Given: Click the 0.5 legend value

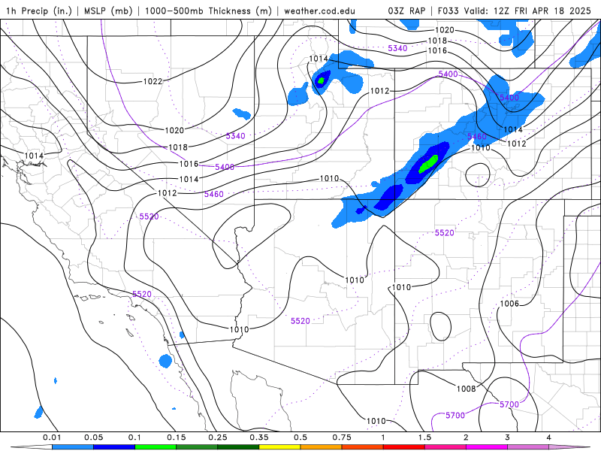Looking at the screenshot, I should click(300, 437).
